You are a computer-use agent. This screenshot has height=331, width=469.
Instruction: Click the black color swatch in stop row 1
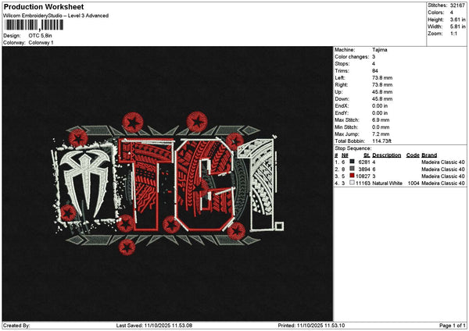point(352,162)
